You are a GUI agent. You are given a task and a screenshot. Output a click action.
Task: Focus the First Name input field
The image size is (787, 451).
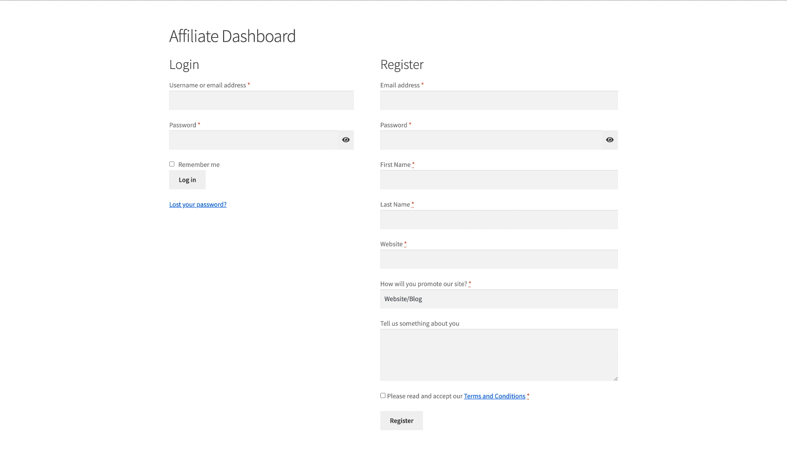click(x=499, y=180)
